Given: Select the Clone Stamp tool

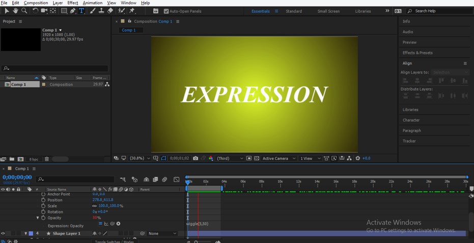Looking at the screenshot, I should [101, 11].
